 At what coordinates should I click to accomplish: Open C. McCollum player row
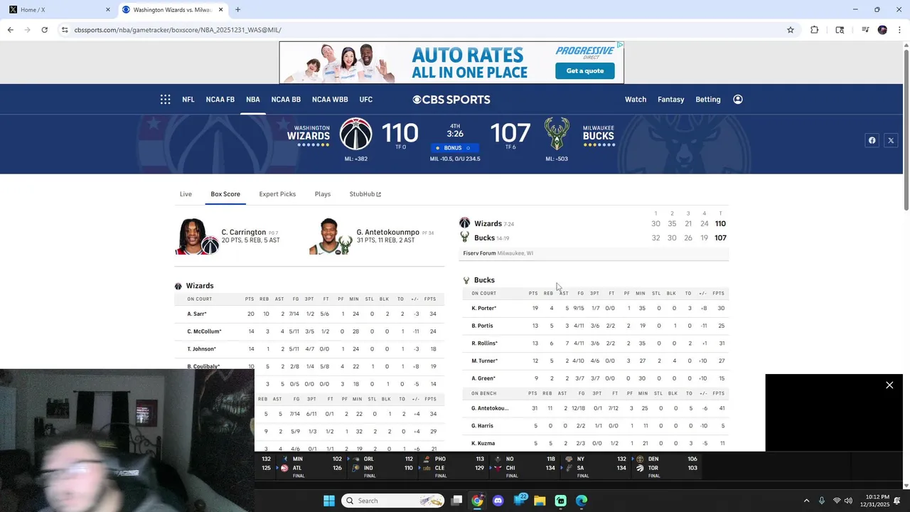point(309,331)
